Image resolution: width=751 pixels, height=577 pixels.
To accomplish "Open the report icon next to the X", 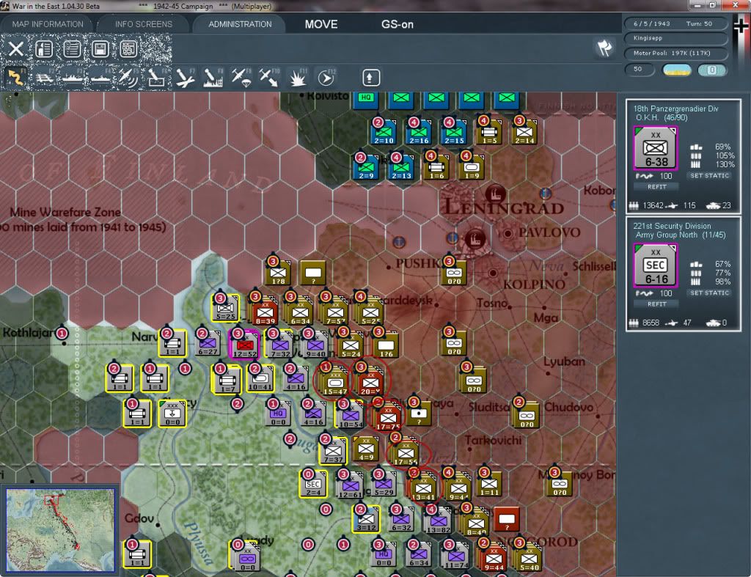I will click(x=44, y=48).
